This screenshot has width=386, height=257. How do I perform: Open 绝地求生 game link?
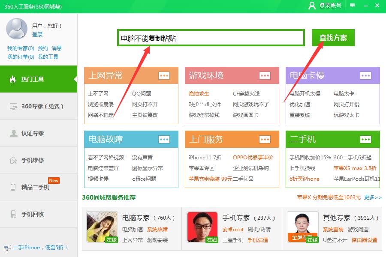coord(199,94)
